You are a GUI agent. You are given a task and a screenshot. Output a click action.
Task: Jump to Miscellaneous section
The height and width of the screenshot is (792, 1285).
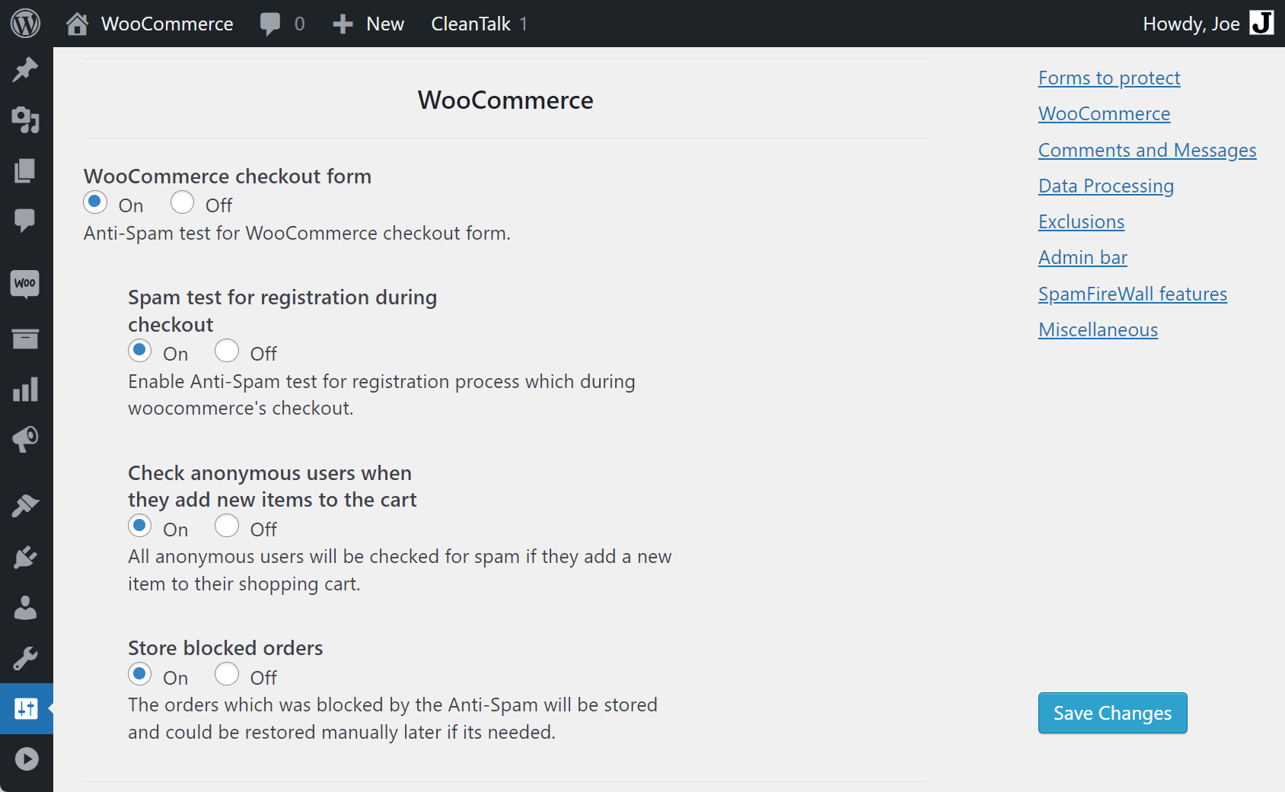tap(1098, 329)
